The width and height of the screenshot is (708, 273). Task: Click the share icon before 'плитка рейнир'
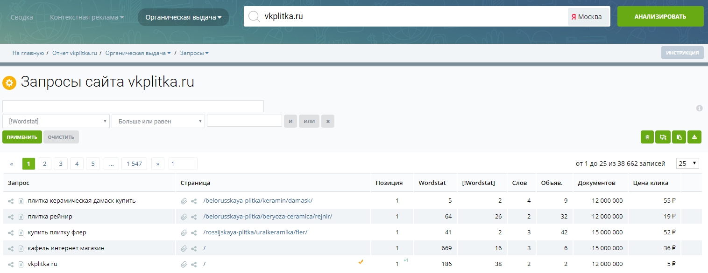click(x=11, y=217)
